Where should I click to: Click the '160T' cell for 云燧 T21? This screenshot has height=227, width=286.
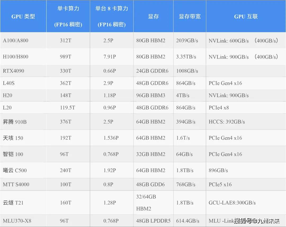(66, 202)
